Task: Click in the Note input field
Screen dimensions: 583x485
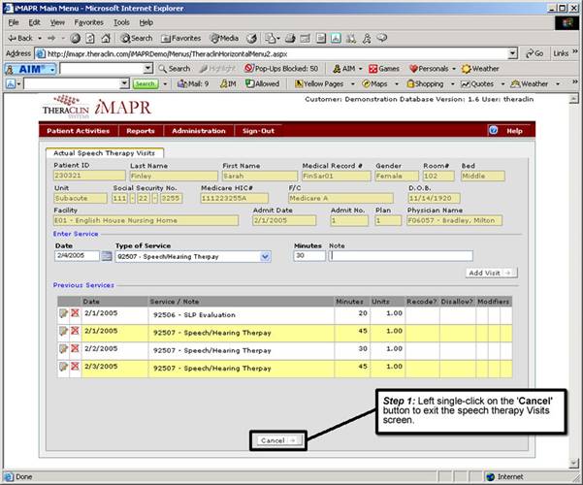Action: coord(401,255)
